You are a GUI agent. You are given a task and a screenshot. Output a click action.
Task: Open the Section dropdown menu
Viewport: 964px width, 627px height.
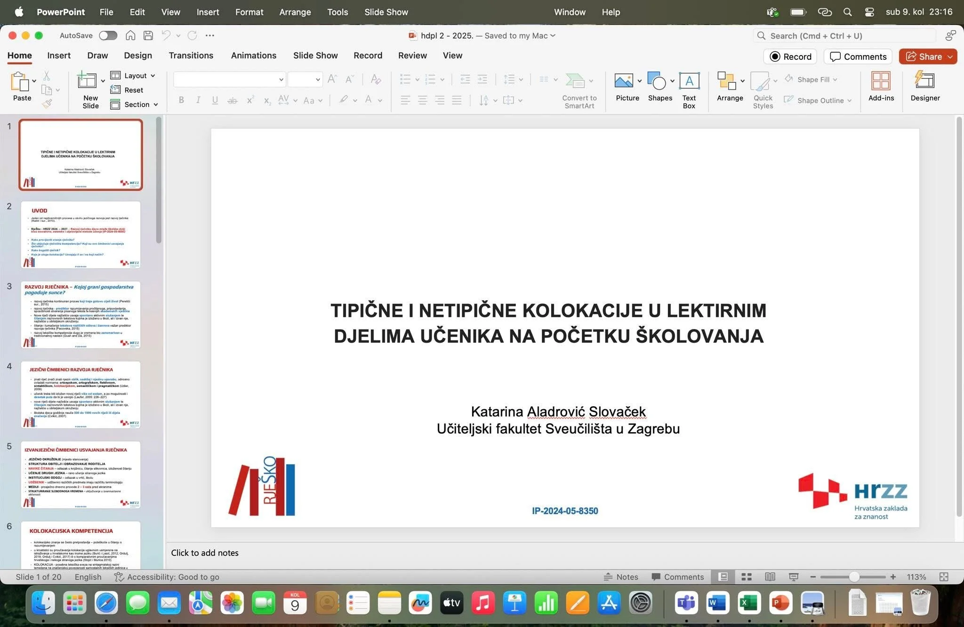point(155,104)
